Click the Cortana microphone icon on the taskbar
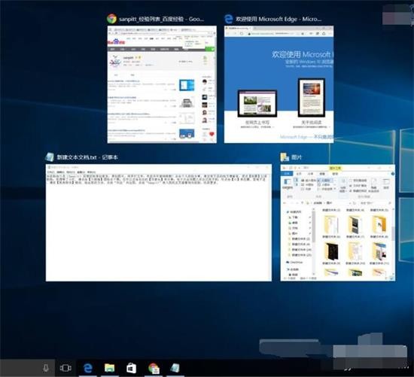The height and width of the screenshot is (377, 414). click(46, 368)
